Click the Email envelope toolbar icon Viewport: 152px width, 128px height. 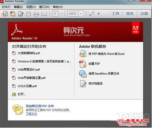pos(44,14)
